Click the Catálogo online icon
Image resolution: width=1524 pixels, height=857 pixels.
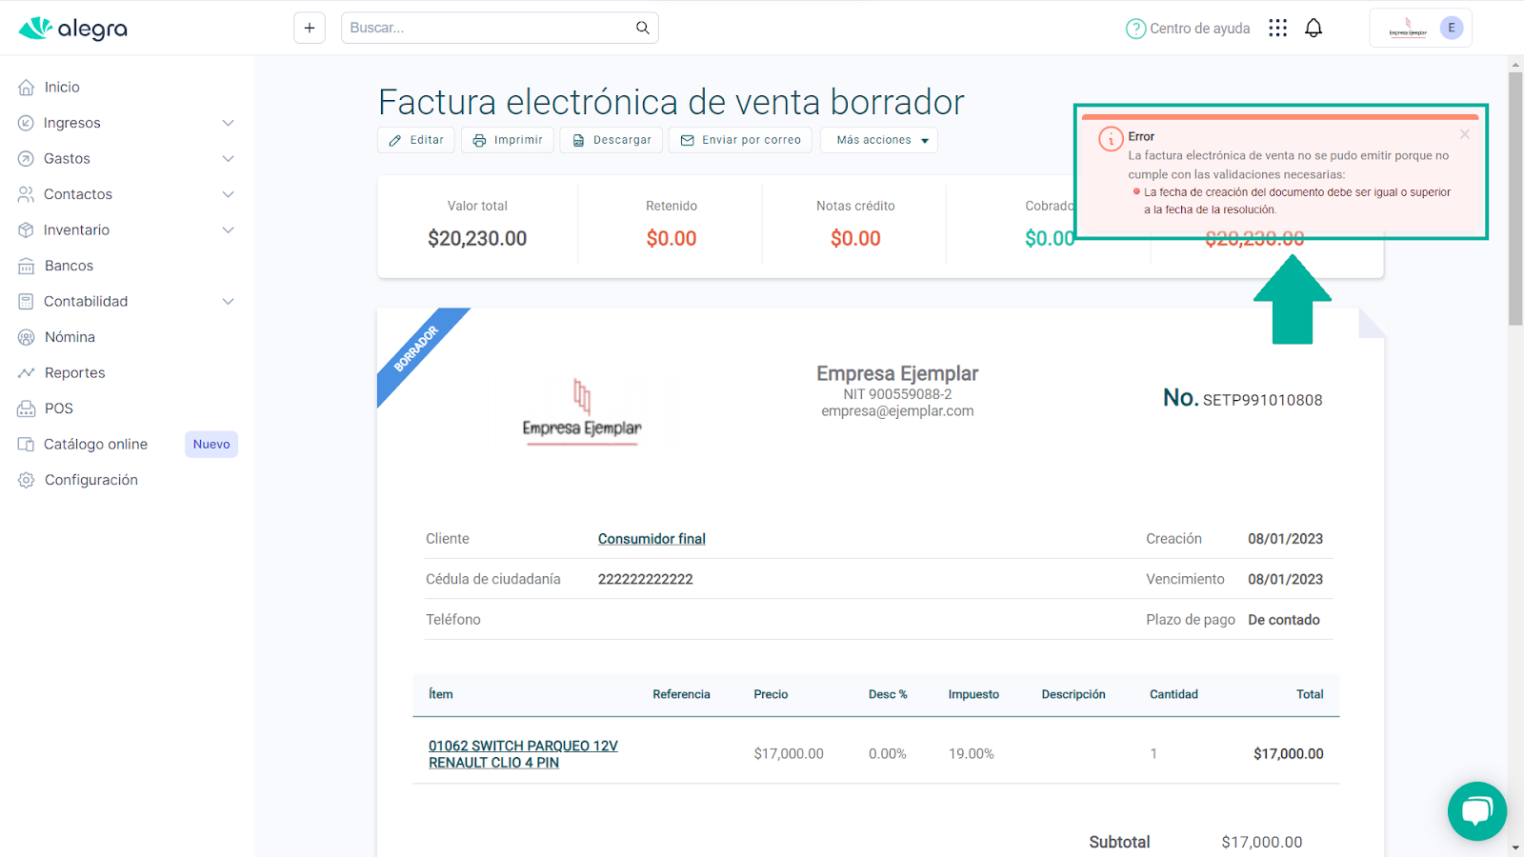pos(26,445)
